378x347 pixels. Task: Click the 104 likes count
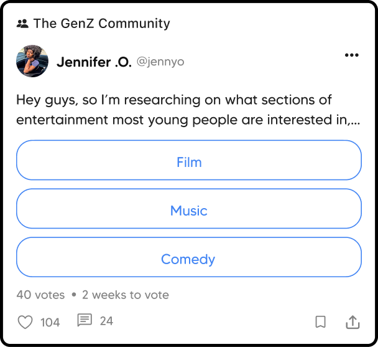tap(50, 322)
